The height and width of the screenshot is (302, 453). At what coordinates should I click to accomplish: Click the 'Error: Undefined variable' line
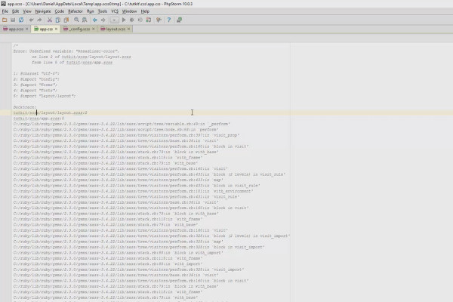coord(66,51)
